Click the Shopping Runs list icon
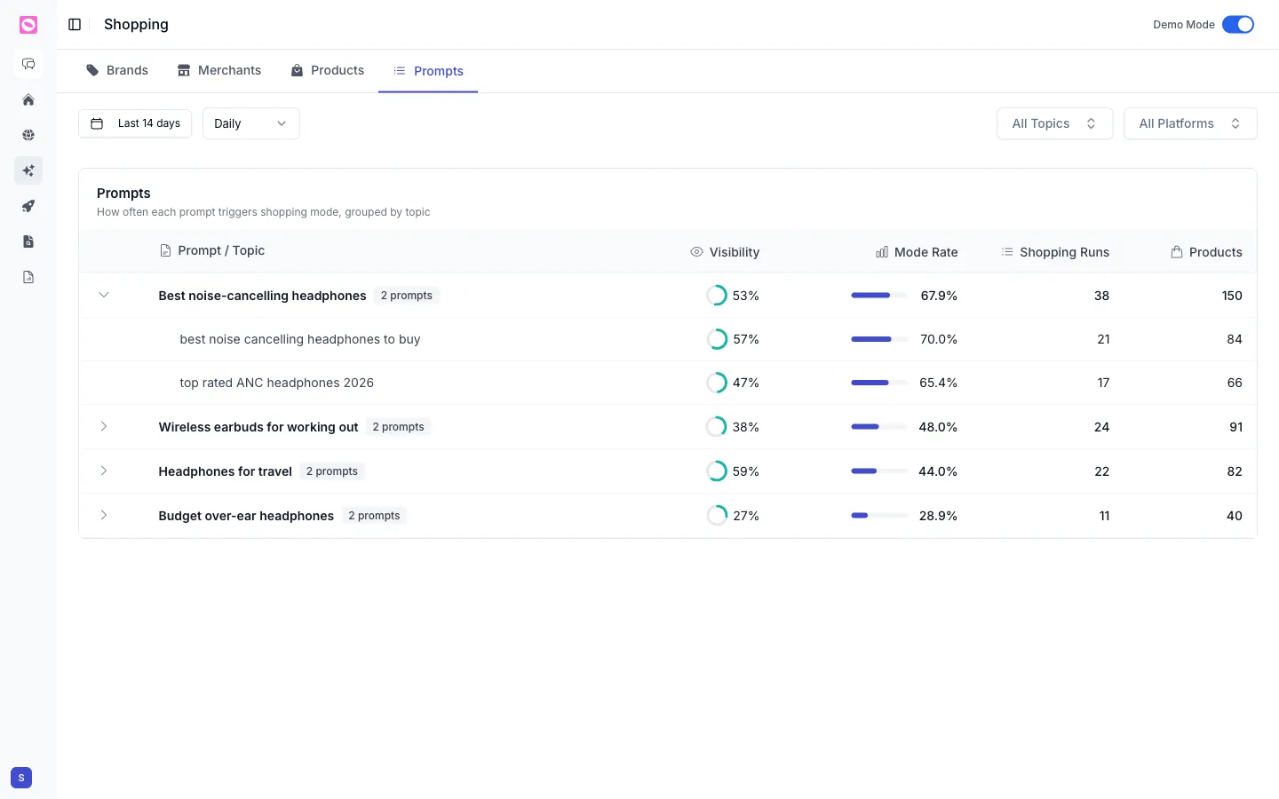 [x=1007, y=252]
